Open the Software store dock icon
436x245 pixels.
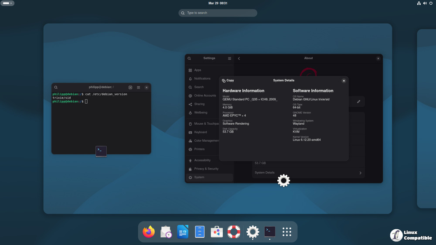point(217,232)
